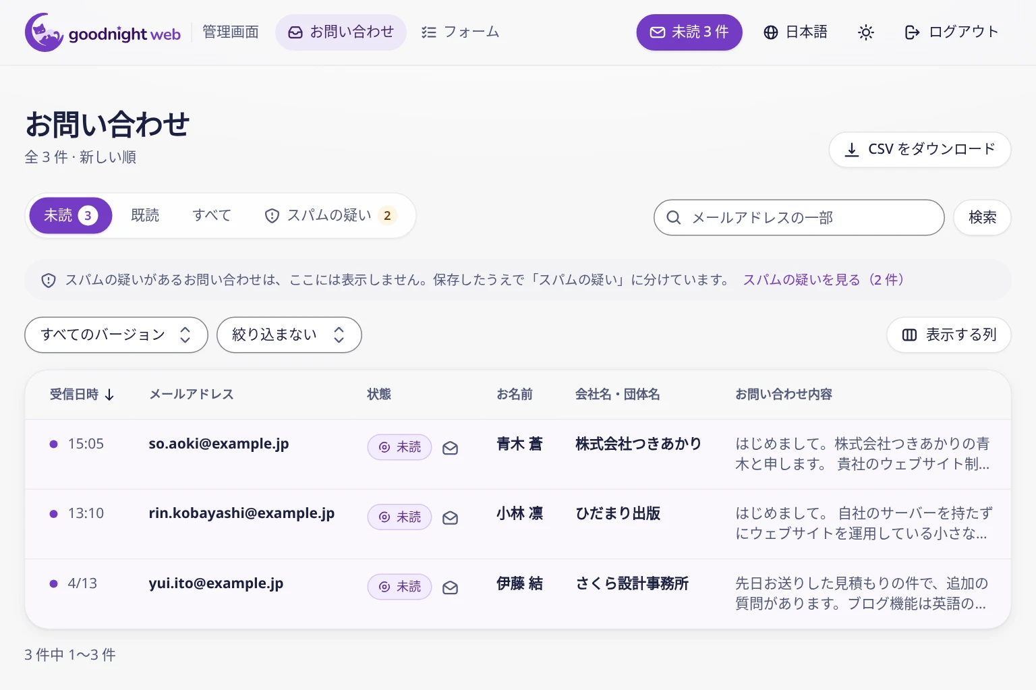Viewport: 1036px width, 690px height.
Task: Download inquiries with CSV をダウンロード
Action: (x=920, y=149)
